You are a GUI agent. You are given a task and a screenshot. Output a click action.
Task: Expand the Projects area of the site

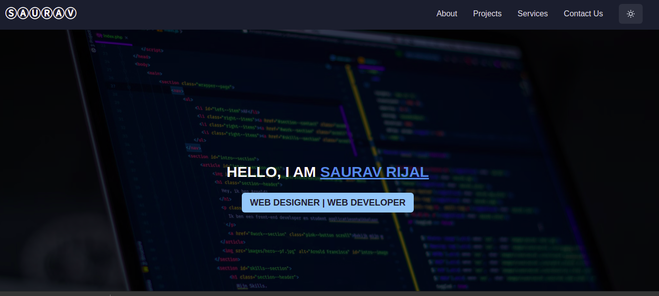pos(487,14)
